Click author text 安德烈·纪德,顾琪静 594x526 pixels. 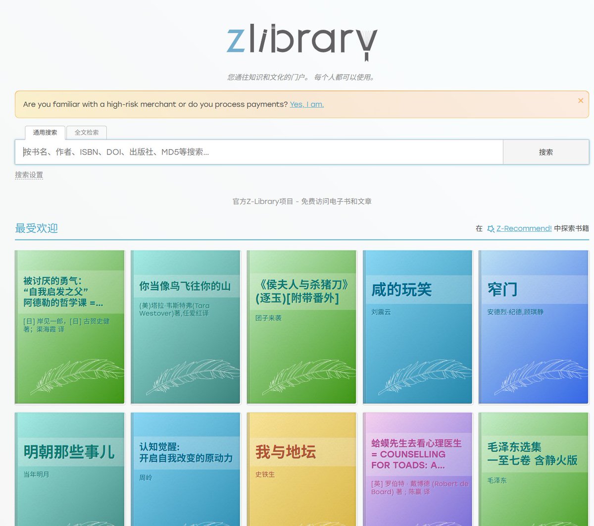[515, 312]
